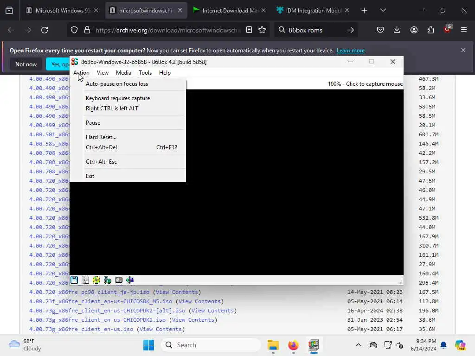This screenshot has width=475, height=356.
Task: Open the 86Box Help menu
Action: [165, 73]
